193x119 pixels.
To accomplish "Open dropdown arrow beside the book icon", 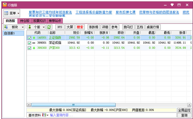I will 48,115.
